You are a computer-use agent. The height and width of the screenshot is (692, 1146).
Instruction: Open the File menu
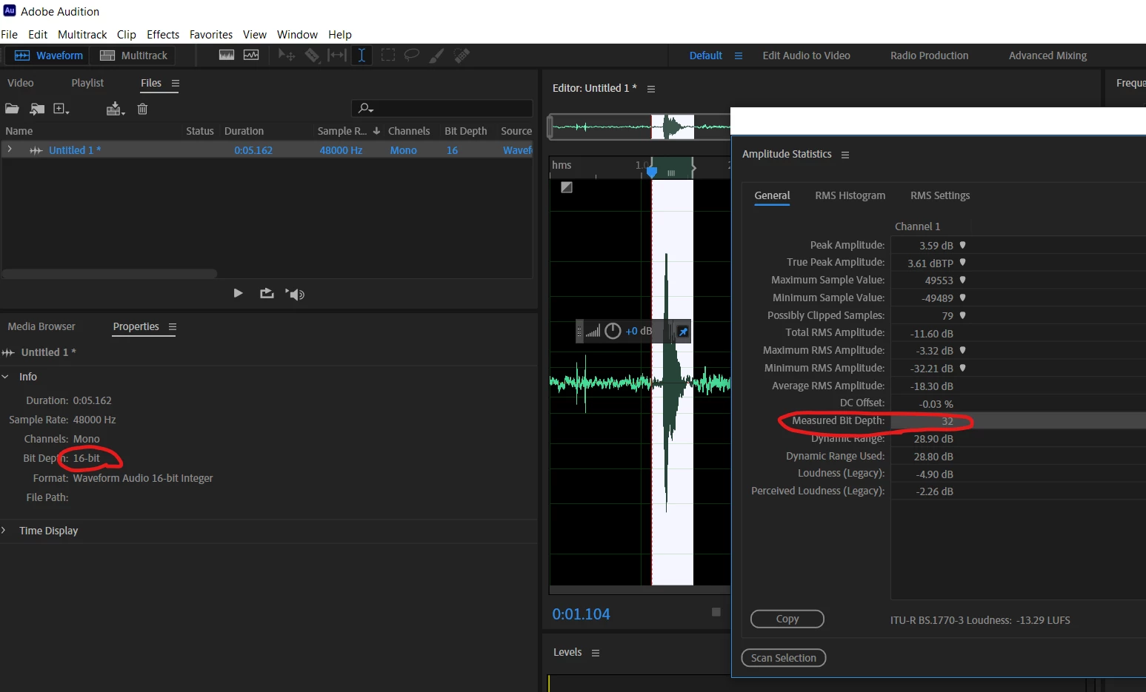(10, 35)
